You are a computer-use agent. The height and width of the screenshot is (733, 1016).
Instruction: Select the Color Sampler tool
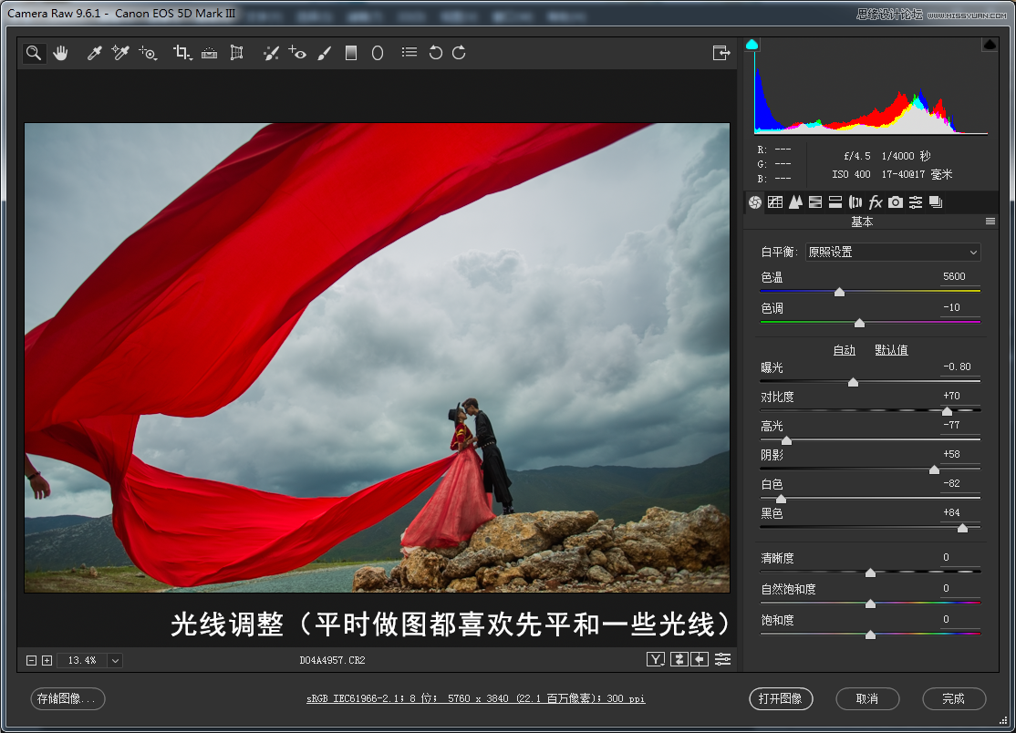pos(120,53)
